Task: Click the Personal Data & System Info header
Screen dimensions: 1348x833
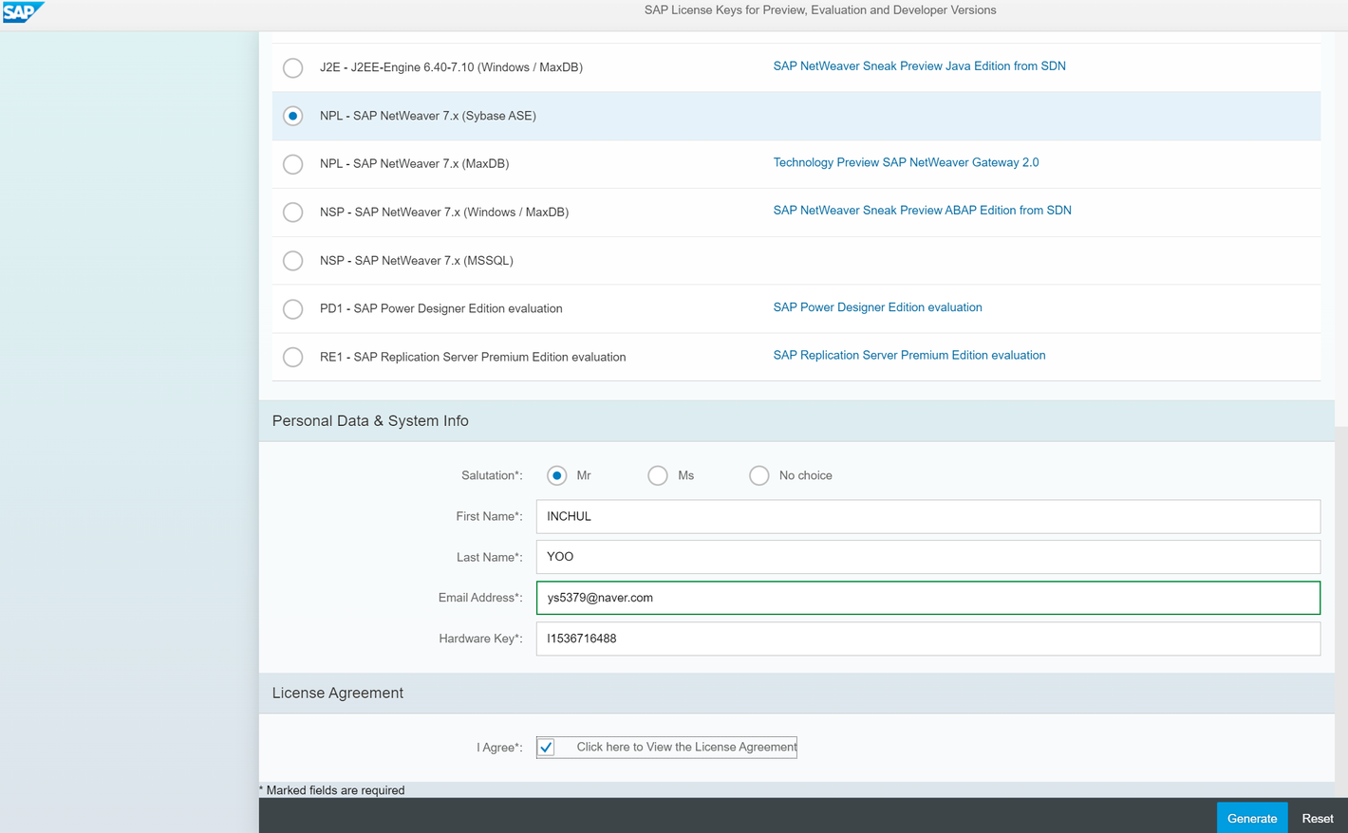Action: coord(370,421)
